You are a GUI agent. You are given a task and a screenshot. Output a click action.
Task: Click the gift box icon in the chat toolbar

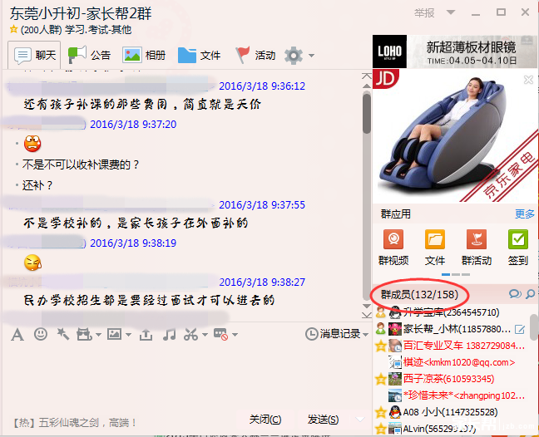click(84, 334)
